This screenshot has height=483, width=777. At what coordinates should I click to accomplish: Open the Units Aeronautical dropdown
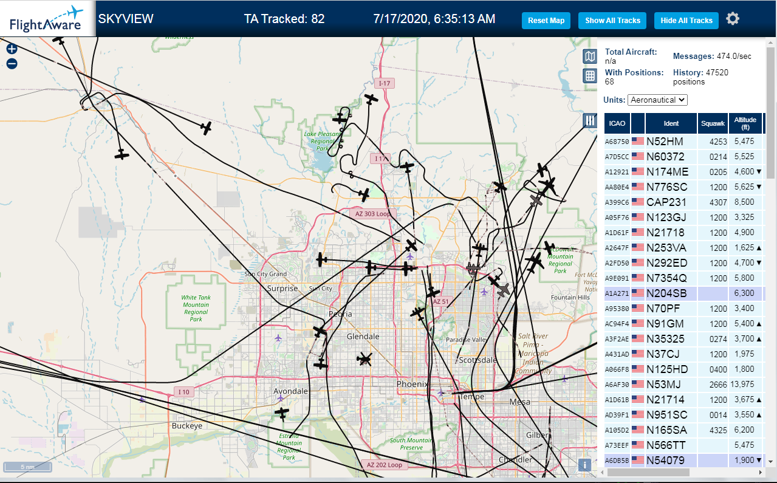coord(657,100)
